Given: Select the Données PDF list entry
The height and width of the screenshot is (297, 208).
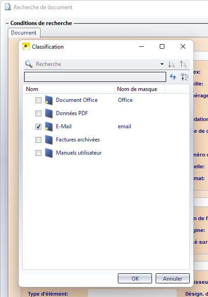Looking at the screenshot, I should click(x=72, y=113).
